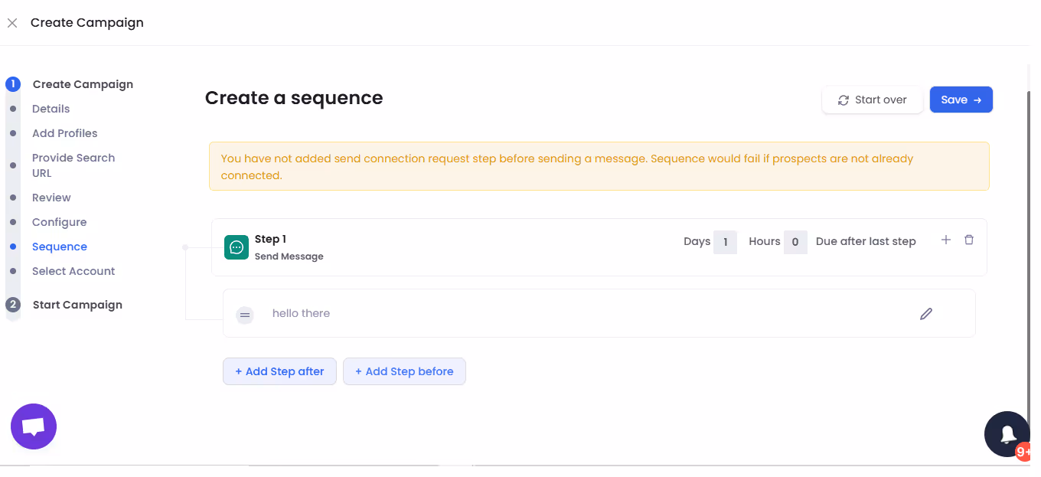Save the sequence
The width and height of the screenshot is (1041, 477).
pos(961,100)
